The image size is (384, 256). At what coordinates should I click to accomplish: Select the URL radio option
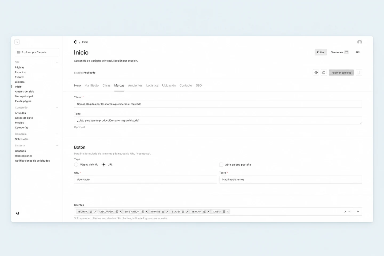pyautogui.click(x=103, y=165)
